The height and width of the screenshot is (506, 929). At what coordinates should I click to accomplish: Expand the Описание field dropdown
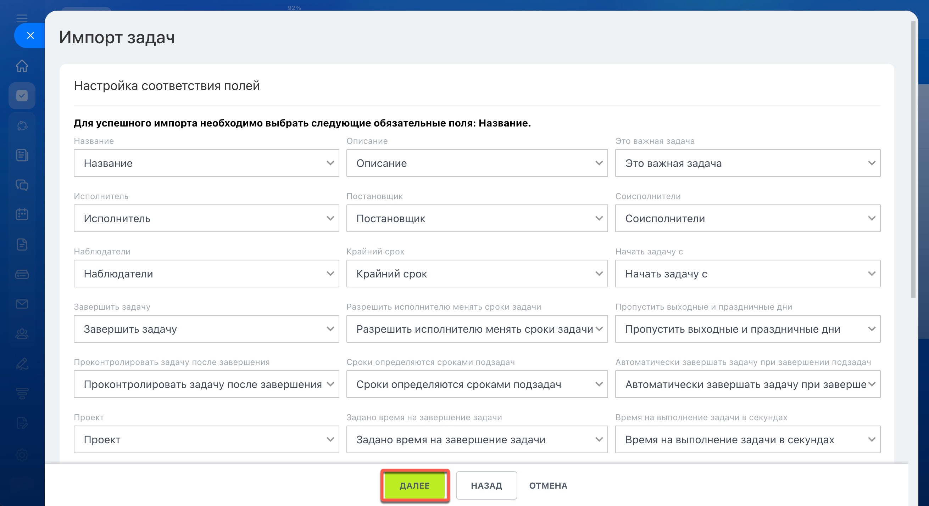pos(477,163)
